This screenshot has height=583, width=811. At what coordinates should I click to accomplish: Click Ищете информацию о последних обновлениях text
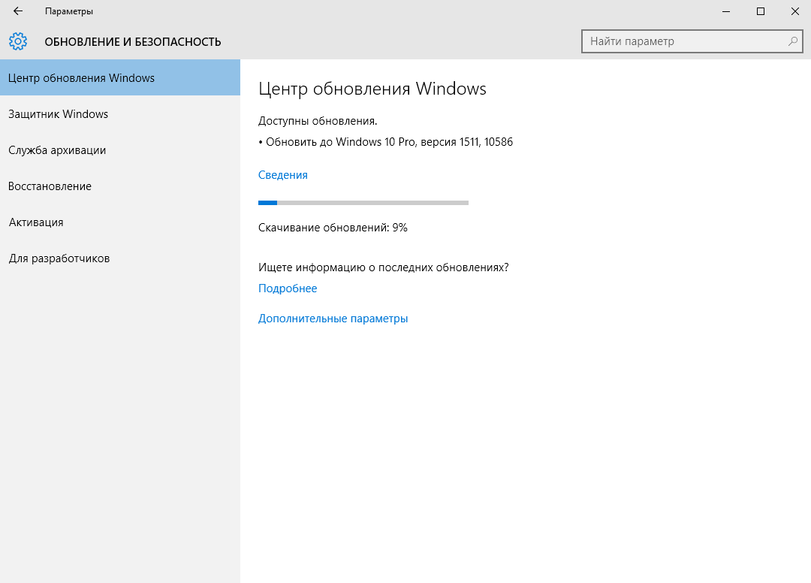tap(383, 267)
